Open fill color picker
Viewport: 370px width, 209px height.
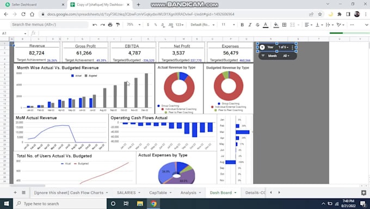(276, 25)
